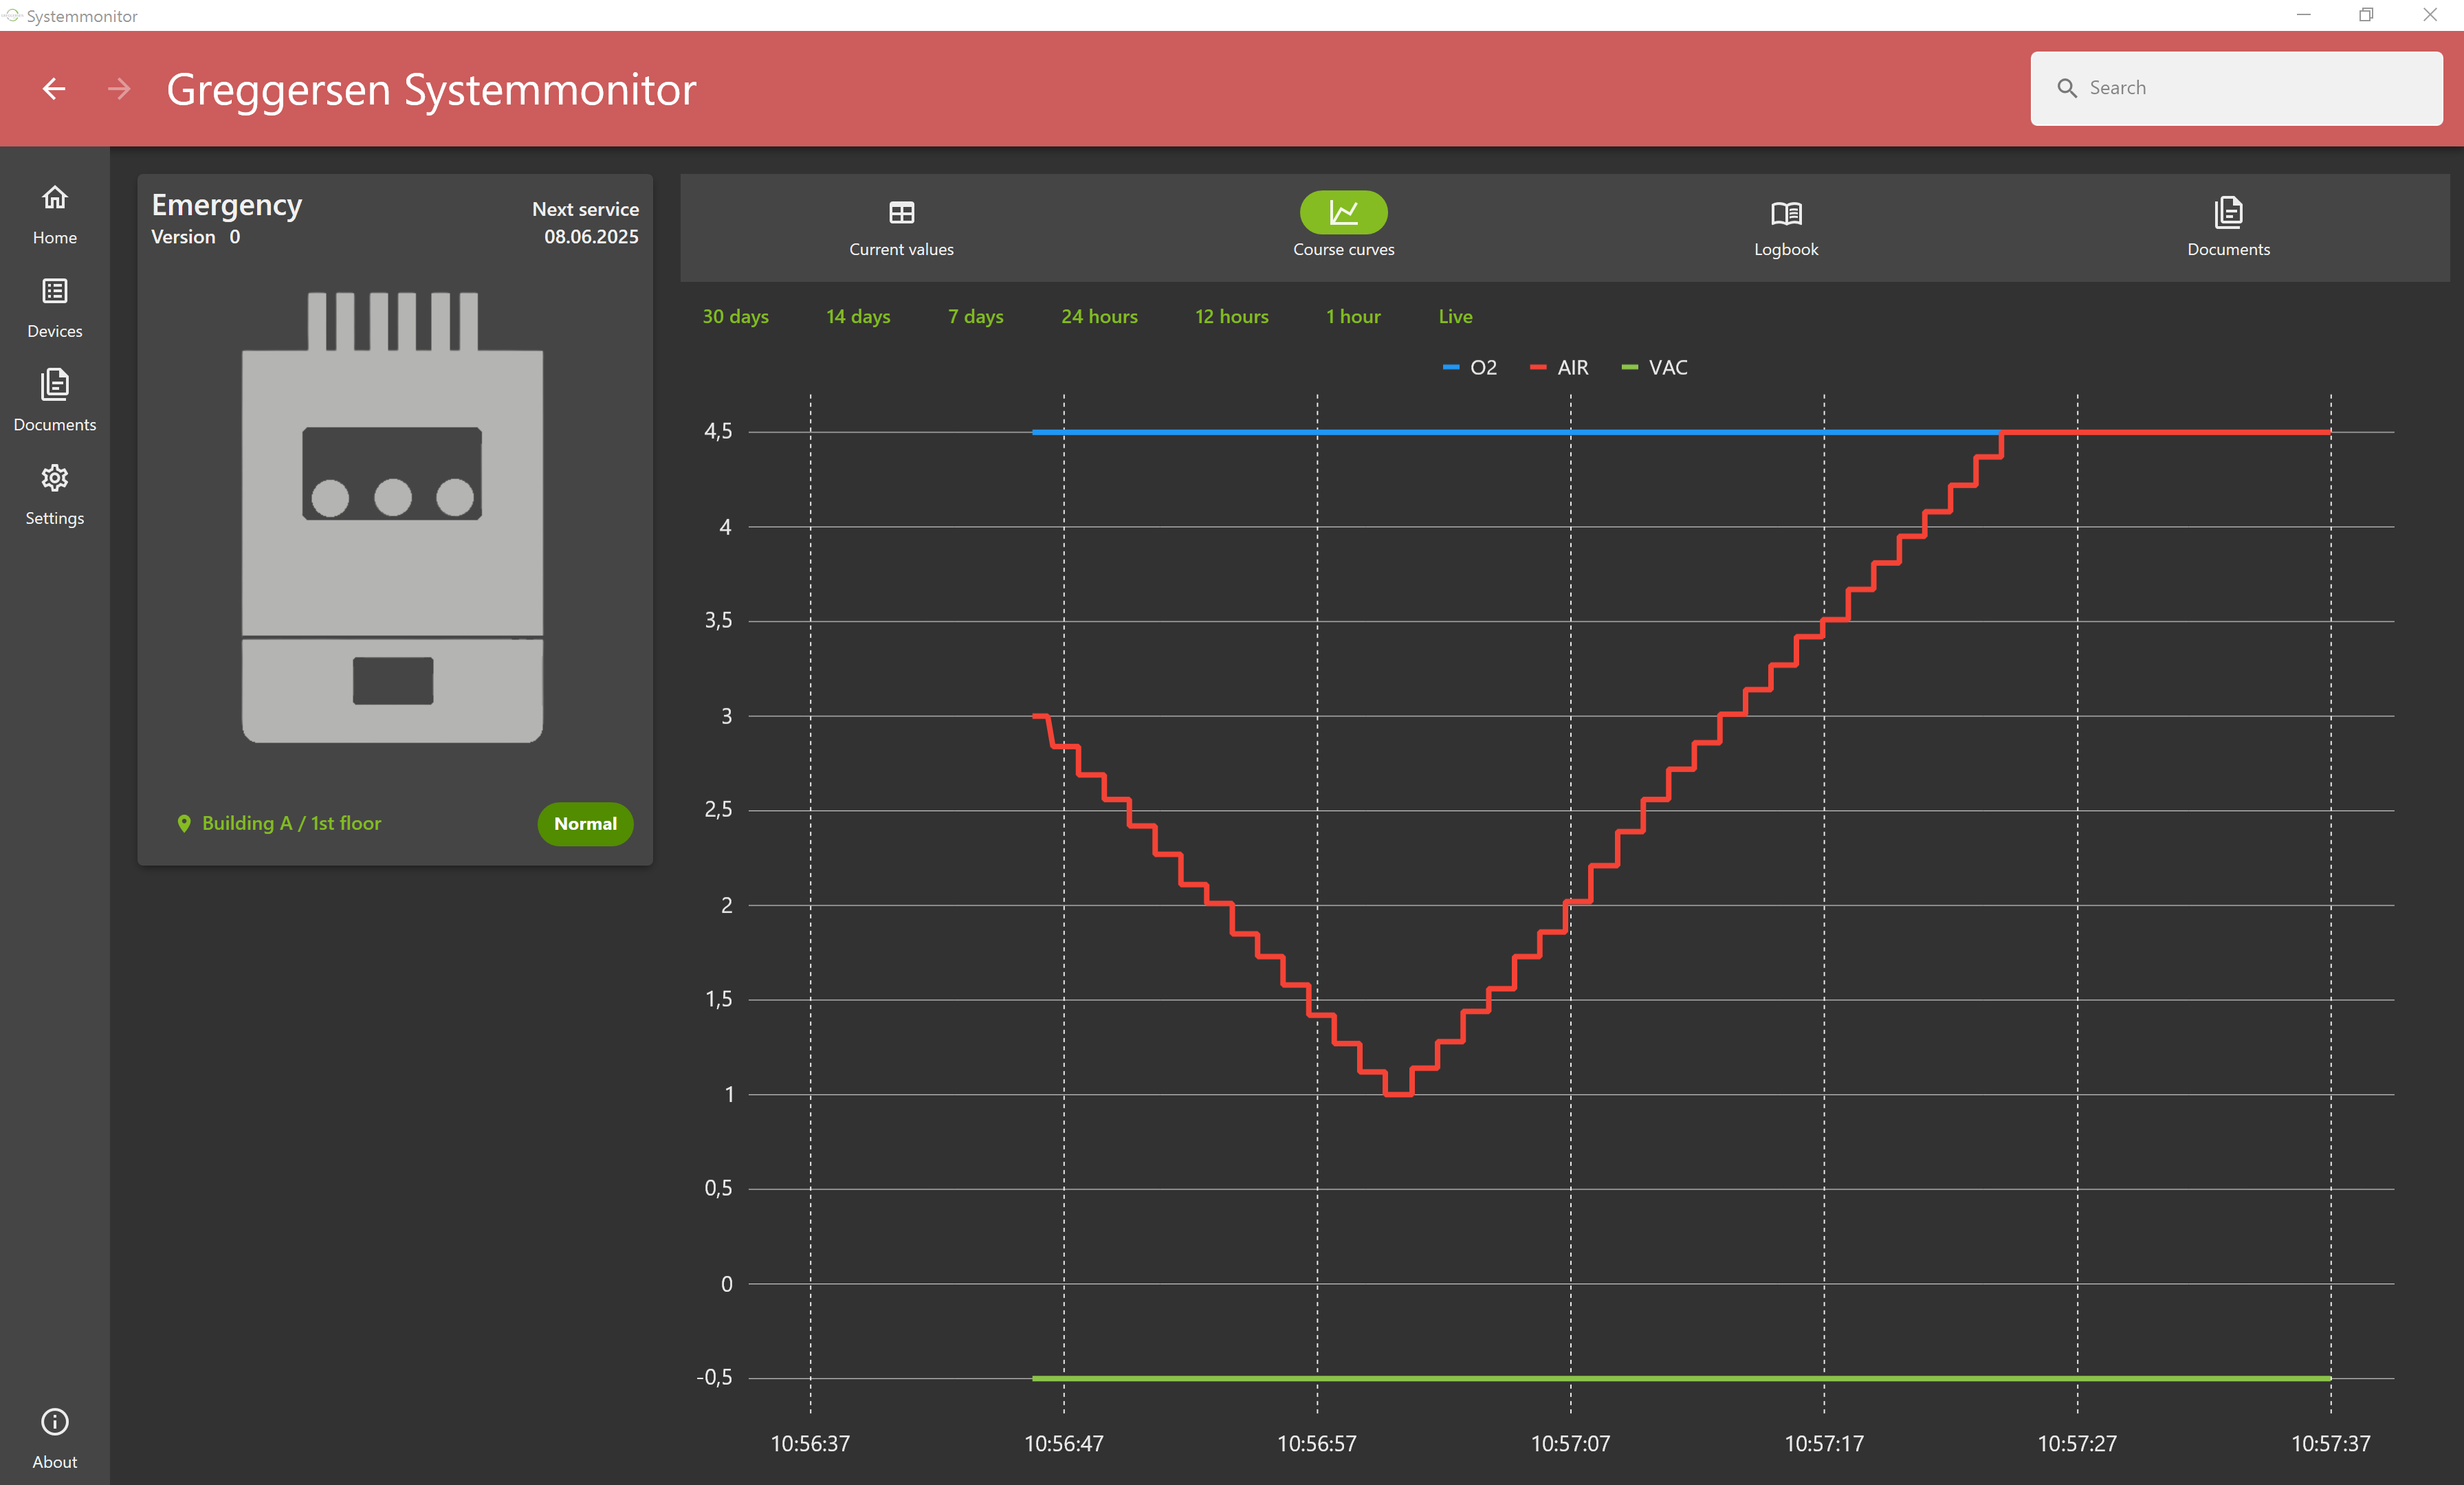Click the Building A / 1st floor location link

click(x=290, y=823)
